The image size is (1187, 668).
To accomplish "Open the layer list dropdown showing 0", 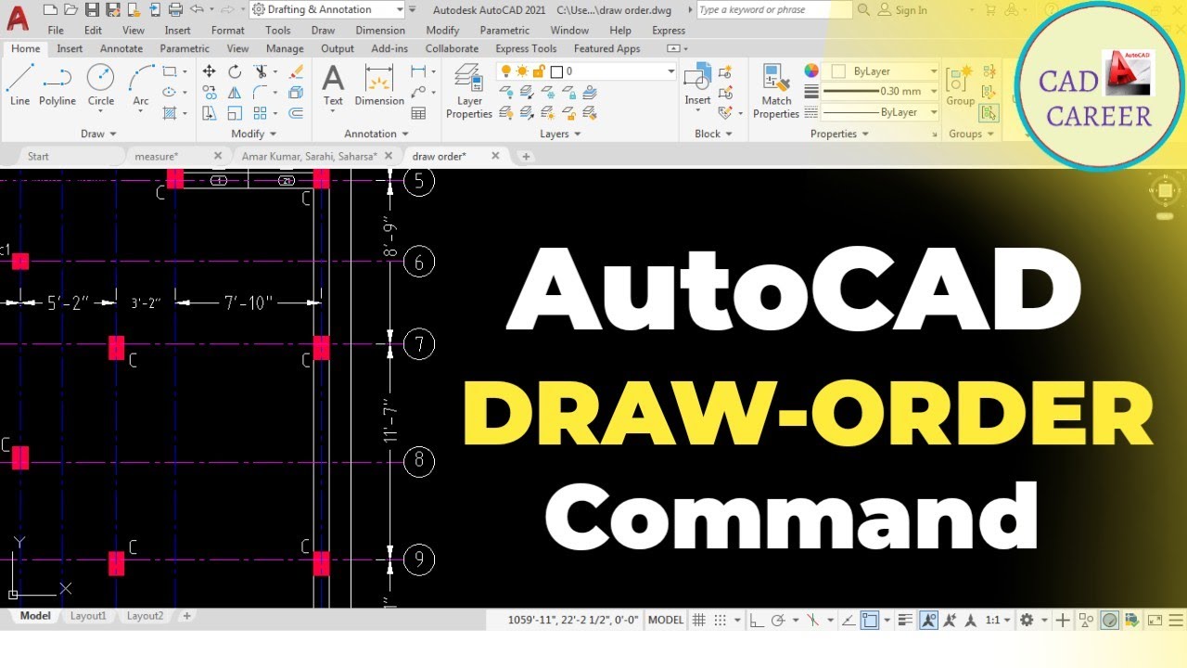I will [x=587, y=71].
